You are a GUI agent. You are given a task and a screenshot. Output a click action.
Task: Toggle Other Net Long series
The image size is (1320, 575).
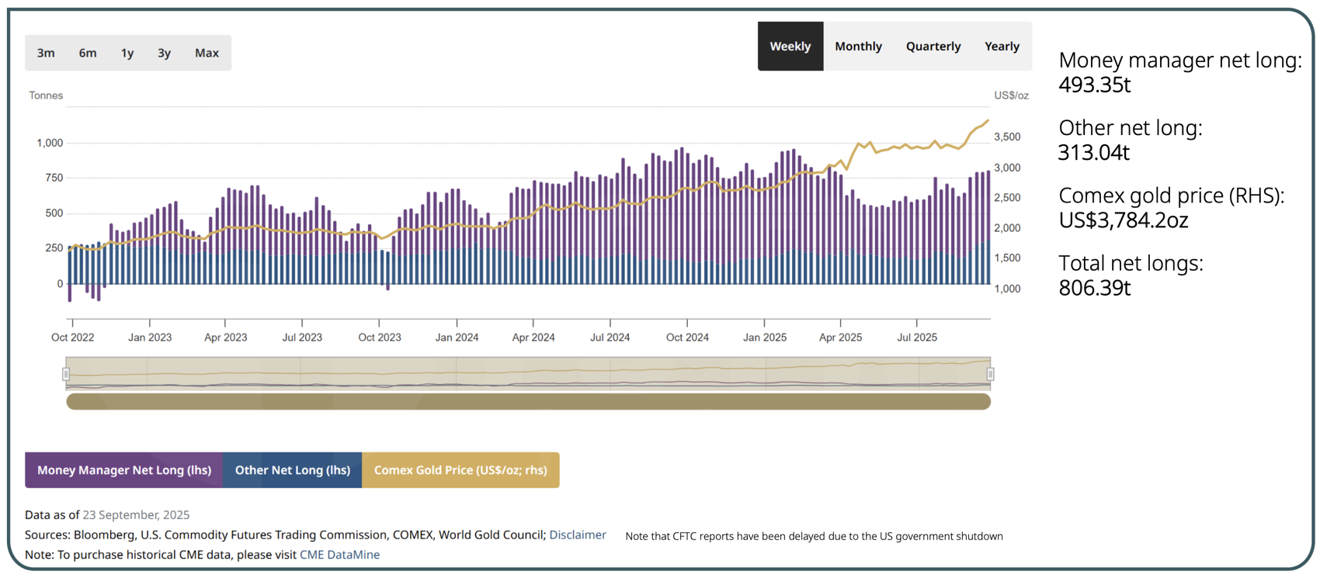click(x=292, y=470)
